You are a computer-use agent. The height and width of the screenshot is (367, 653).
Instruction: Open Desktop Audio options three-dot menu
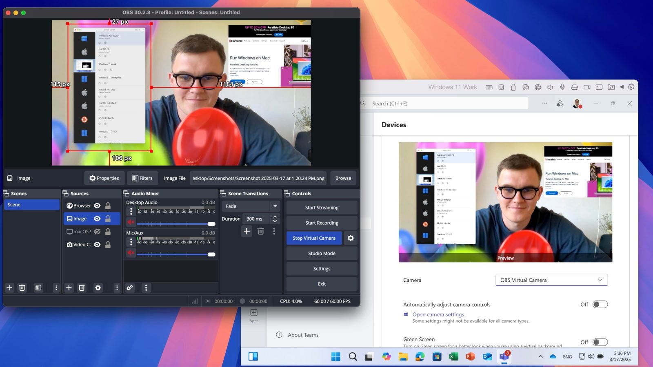click(x=131, y=211)
